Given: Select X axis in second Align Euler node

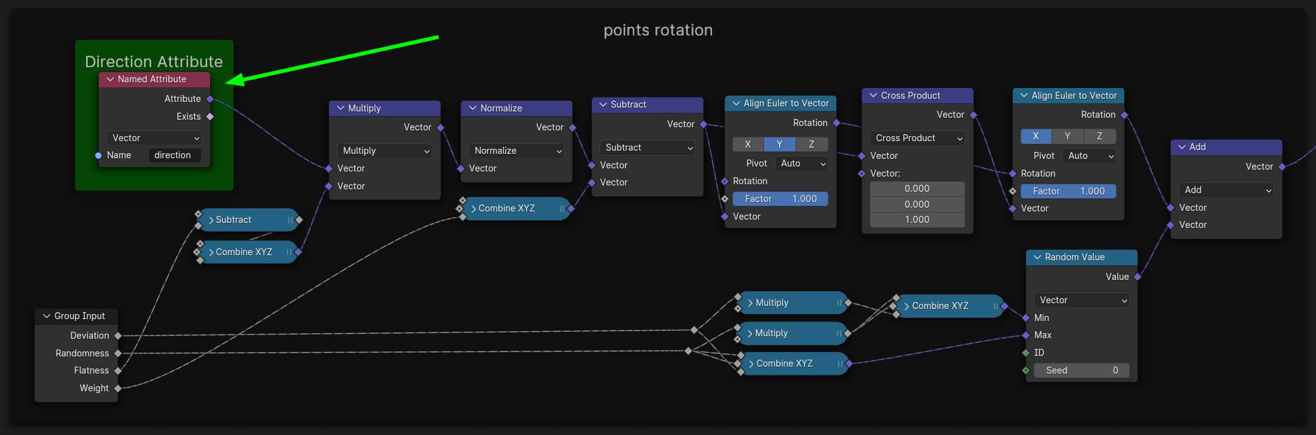Looking at the screenshot, I should pos(1036,136).
